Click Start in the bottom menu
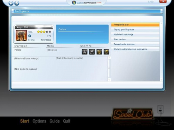Image resolution: width=174 pixels, height=130 pixels. [x=25, y=121]
